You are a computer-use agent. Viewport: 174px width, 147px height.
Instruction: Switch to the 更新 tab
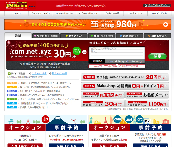pos(130,36)
